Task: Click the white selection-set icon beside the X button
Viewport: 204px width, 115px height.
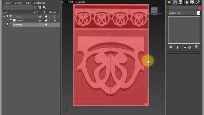Action: (x=40, y=8)
